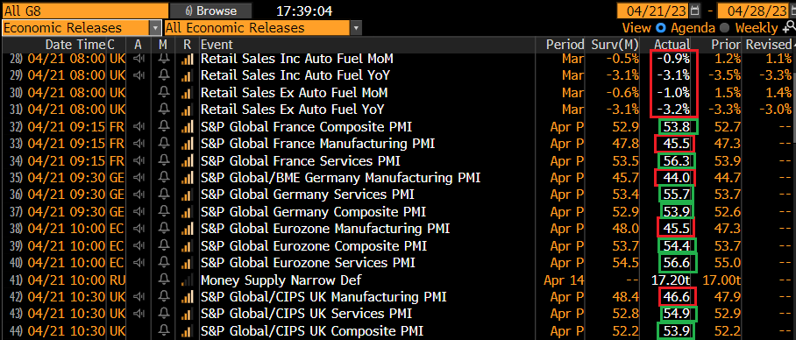Open S&P Global France Services PMI event
This screenshot has height=340, width=796.
pos(301,161)
